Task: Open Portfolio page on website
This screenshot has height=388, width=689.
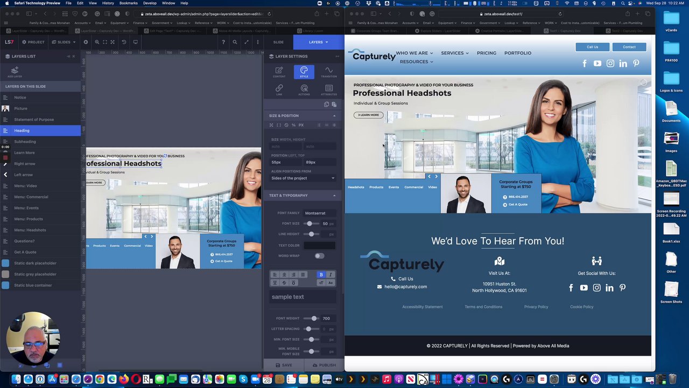Action: [x=518, y=53]
